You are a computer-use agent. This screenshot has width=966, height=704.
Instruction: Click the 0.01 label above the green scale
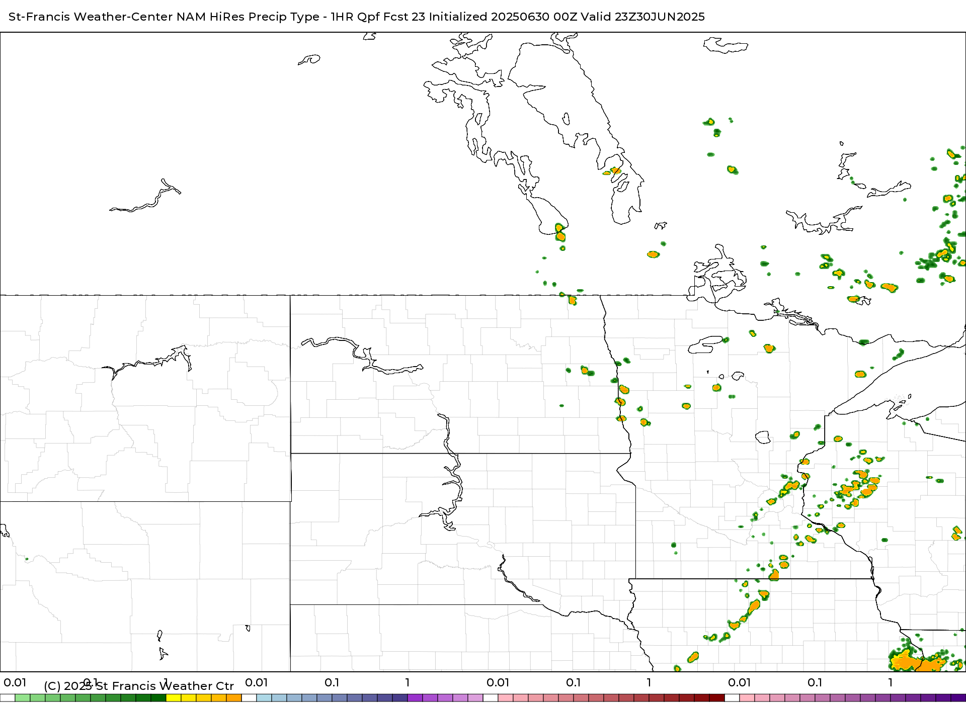coord(15,682)
